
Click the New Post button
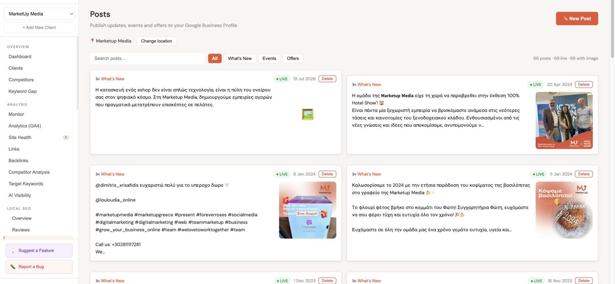(577, 19)
